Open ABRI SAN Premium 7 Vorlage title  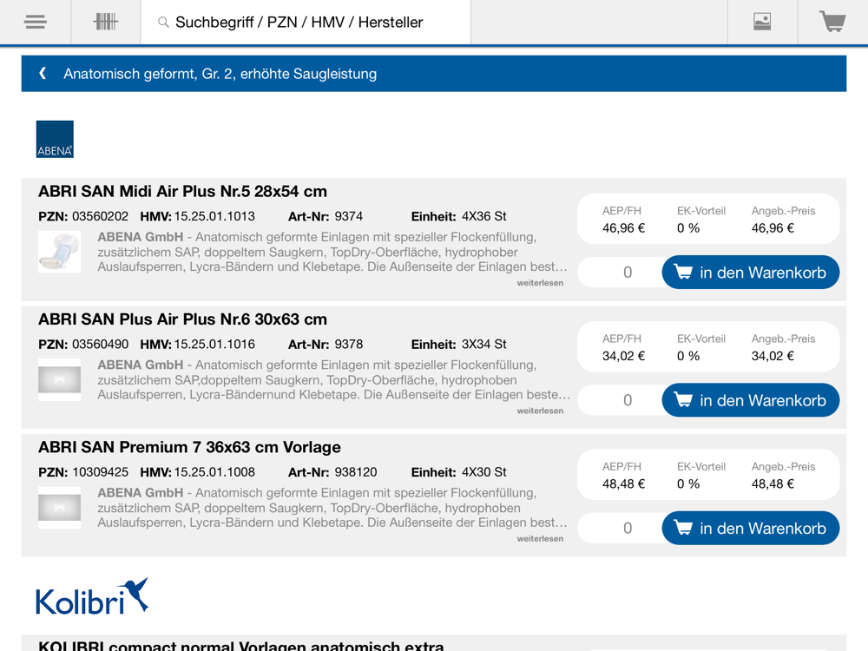tap(189, 447)
